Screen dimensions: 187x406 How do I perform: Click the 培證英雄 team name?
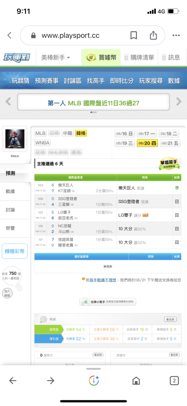[x=66, y=240]
